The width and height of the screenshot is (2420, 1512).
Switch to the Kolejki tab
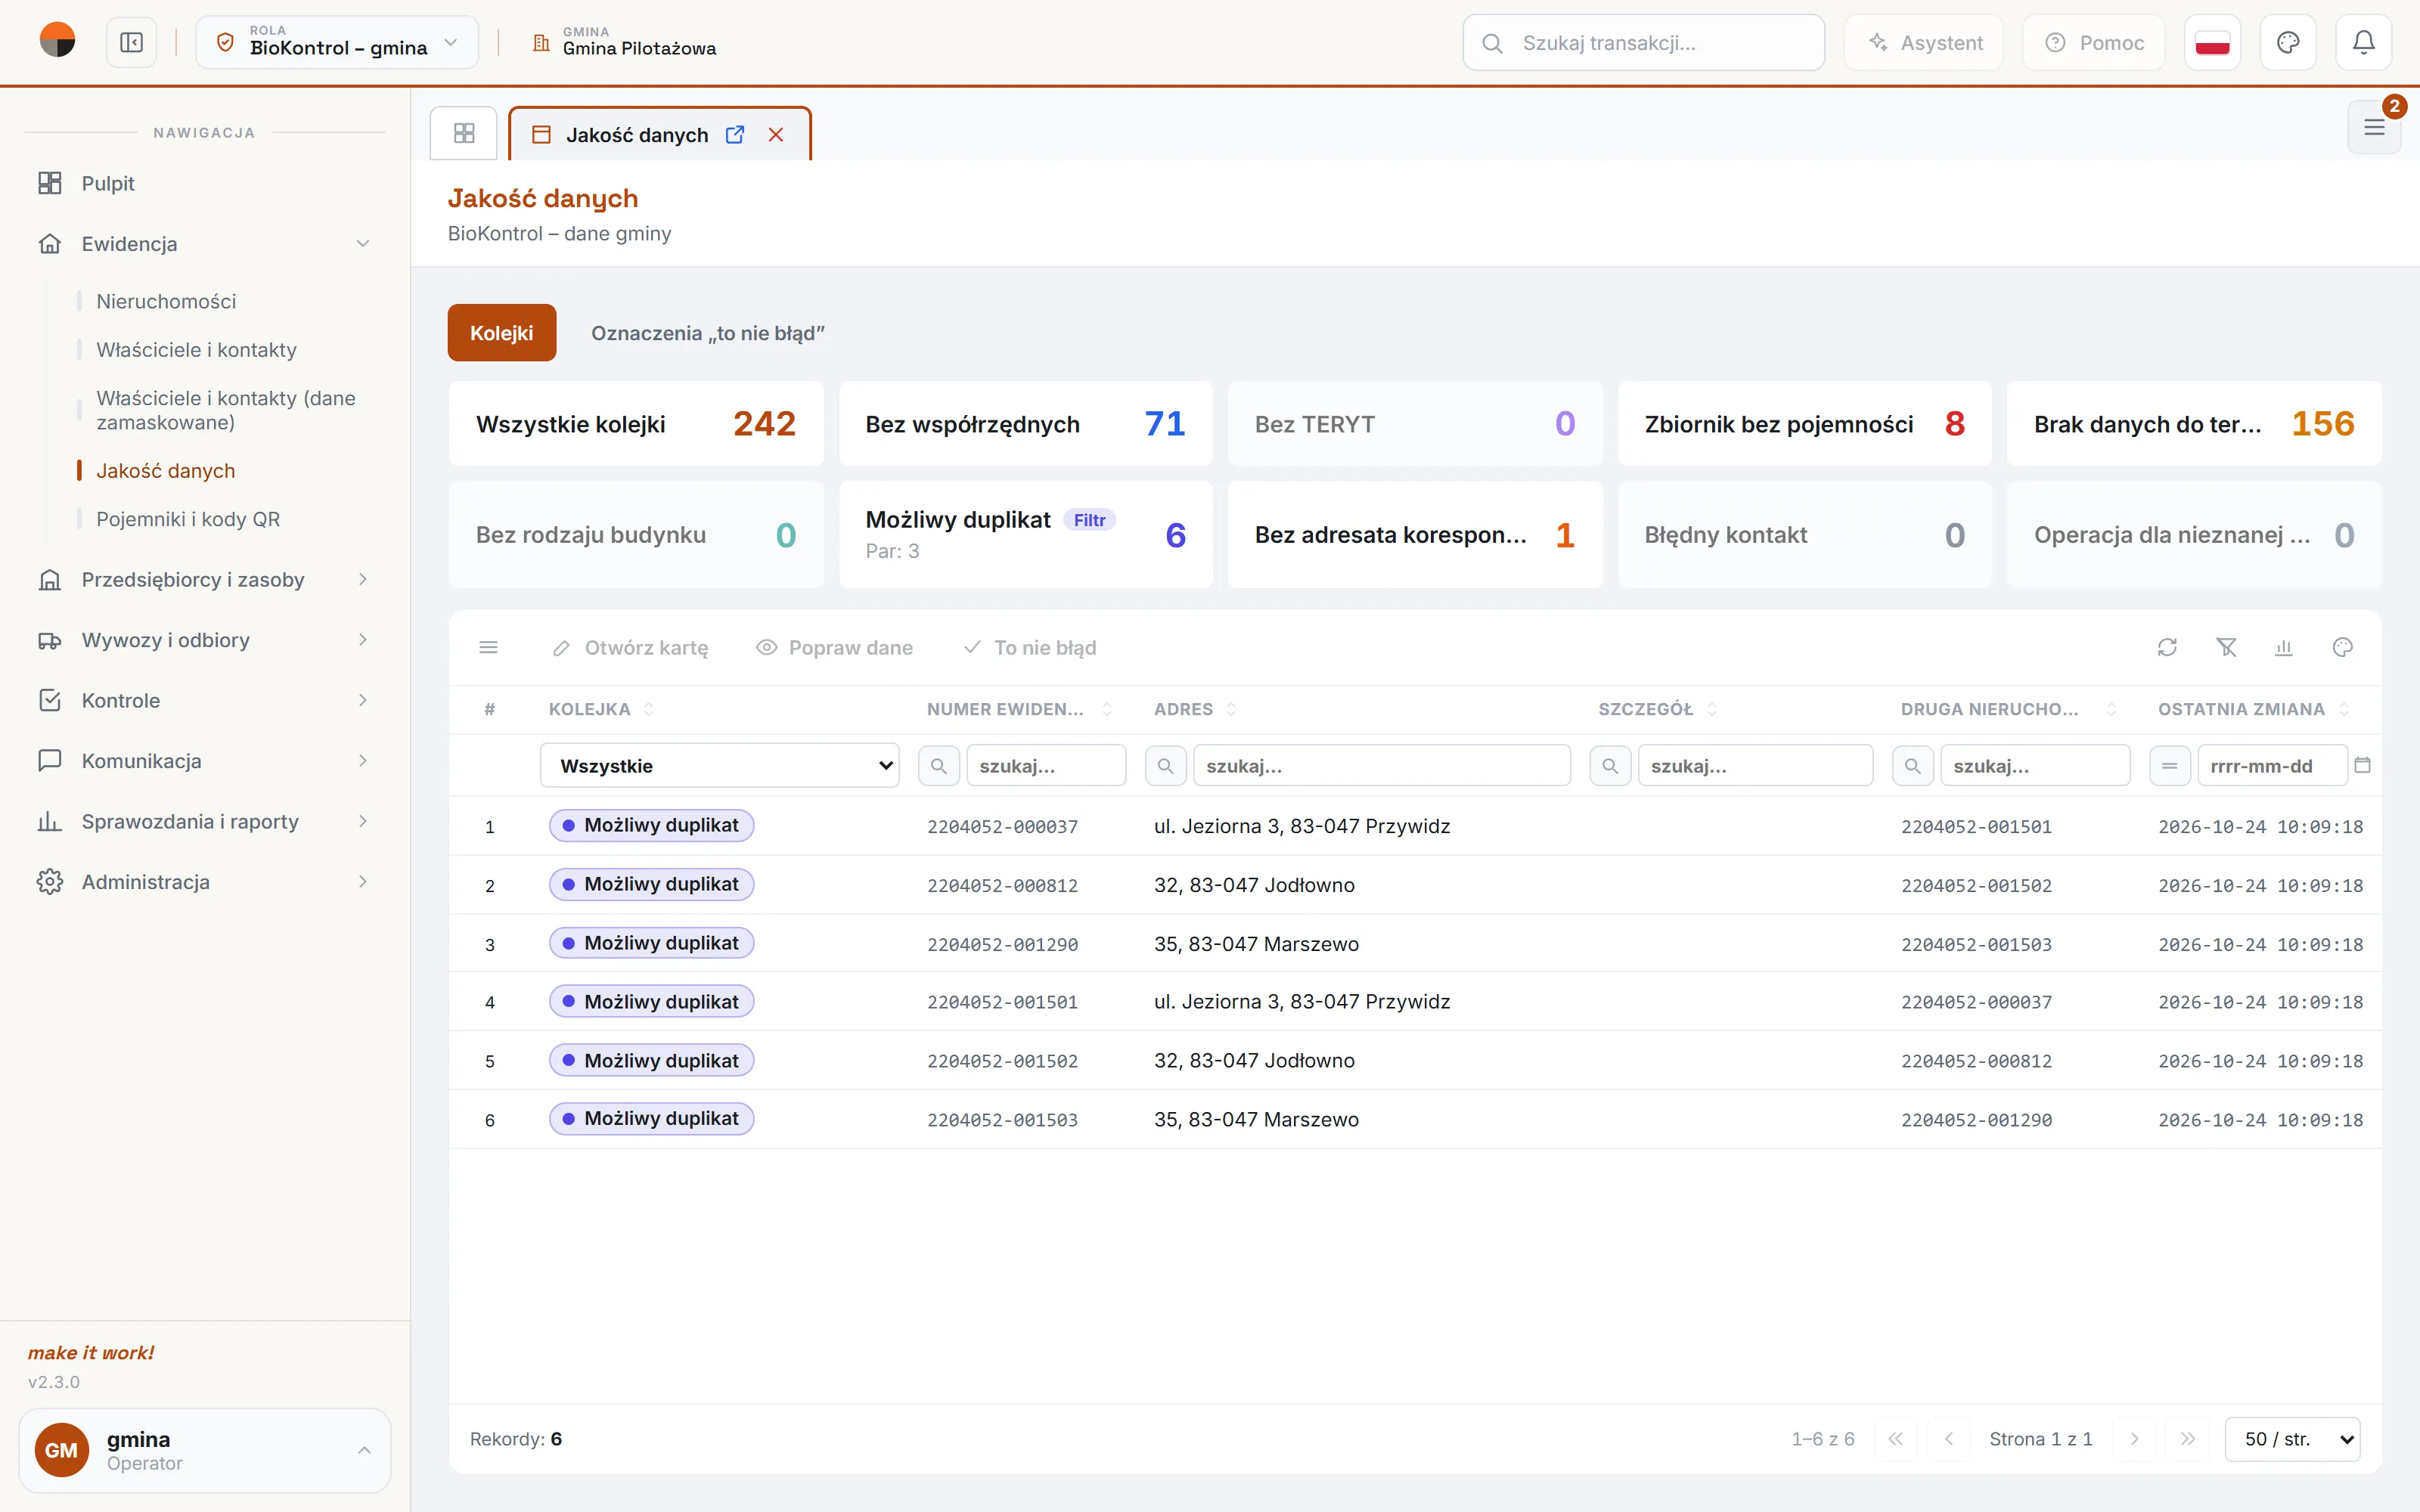click(501, 332)
